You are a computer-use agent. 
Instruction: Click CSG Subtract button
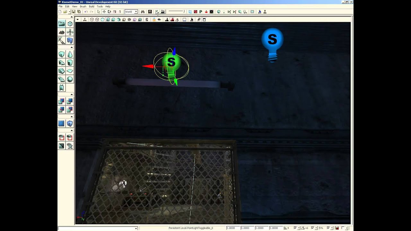[x=70, y=101]
